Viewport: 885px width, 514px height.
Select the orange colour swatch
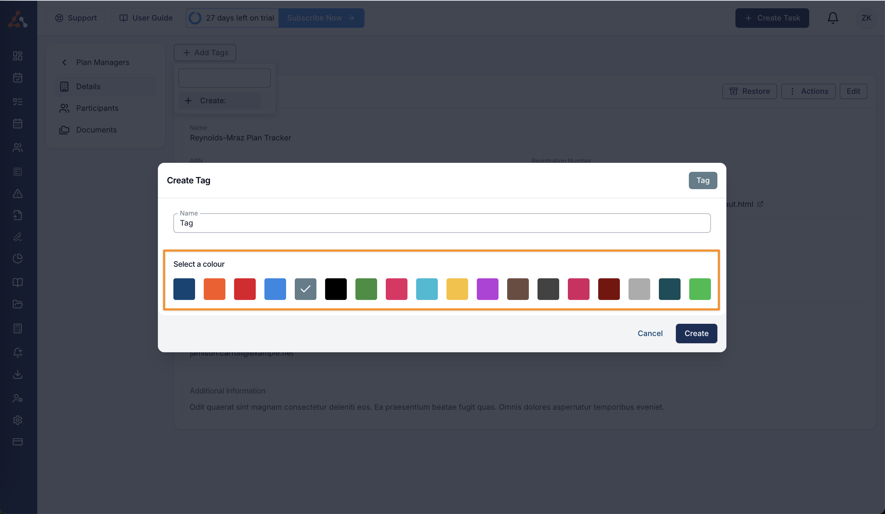coord(214,289)
